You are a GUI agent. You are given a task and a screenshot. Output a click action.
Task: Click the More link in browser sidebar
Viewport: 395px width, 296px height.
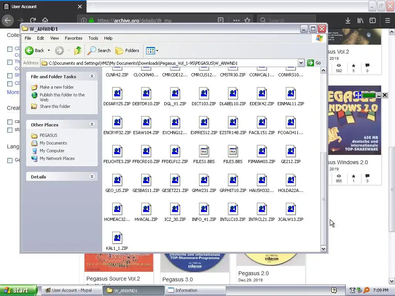pos(13,92)
